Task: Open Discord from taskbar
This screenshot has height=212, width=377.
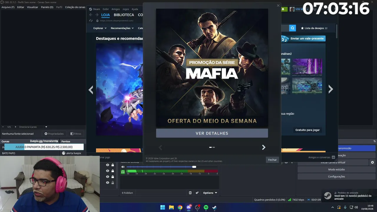Action: [x=189, y=207]
